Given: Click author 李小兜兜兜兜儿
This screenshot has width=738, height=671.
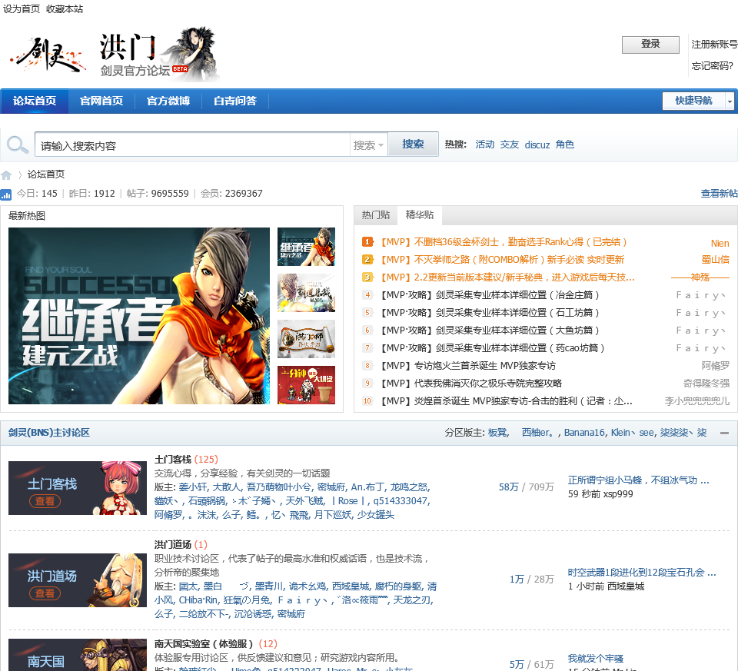Looking at the screenshot, I should tap(696, 401).
